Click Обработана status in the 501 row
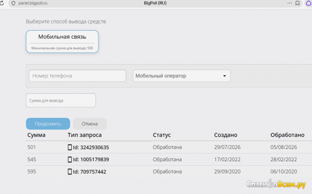 click(x=167, y=147)
